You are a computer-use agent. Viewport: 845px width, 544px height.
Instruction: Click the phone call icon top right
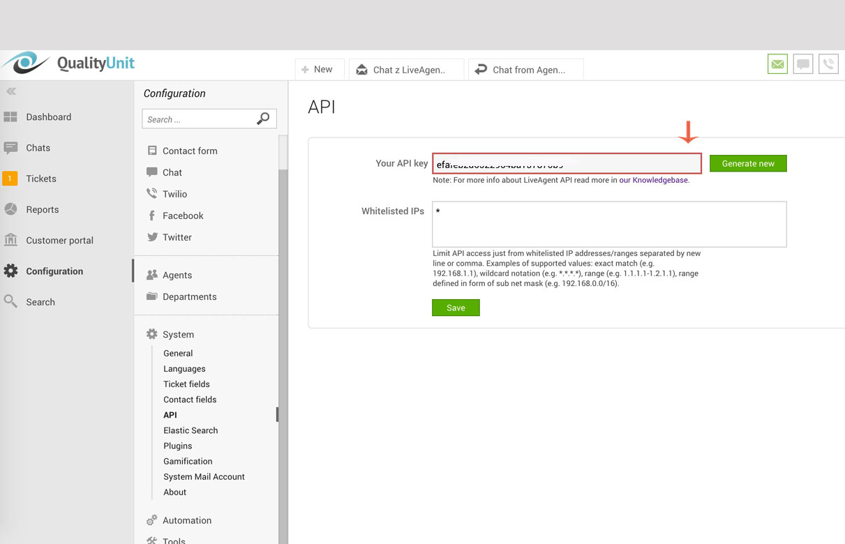(x=828, y=64)
